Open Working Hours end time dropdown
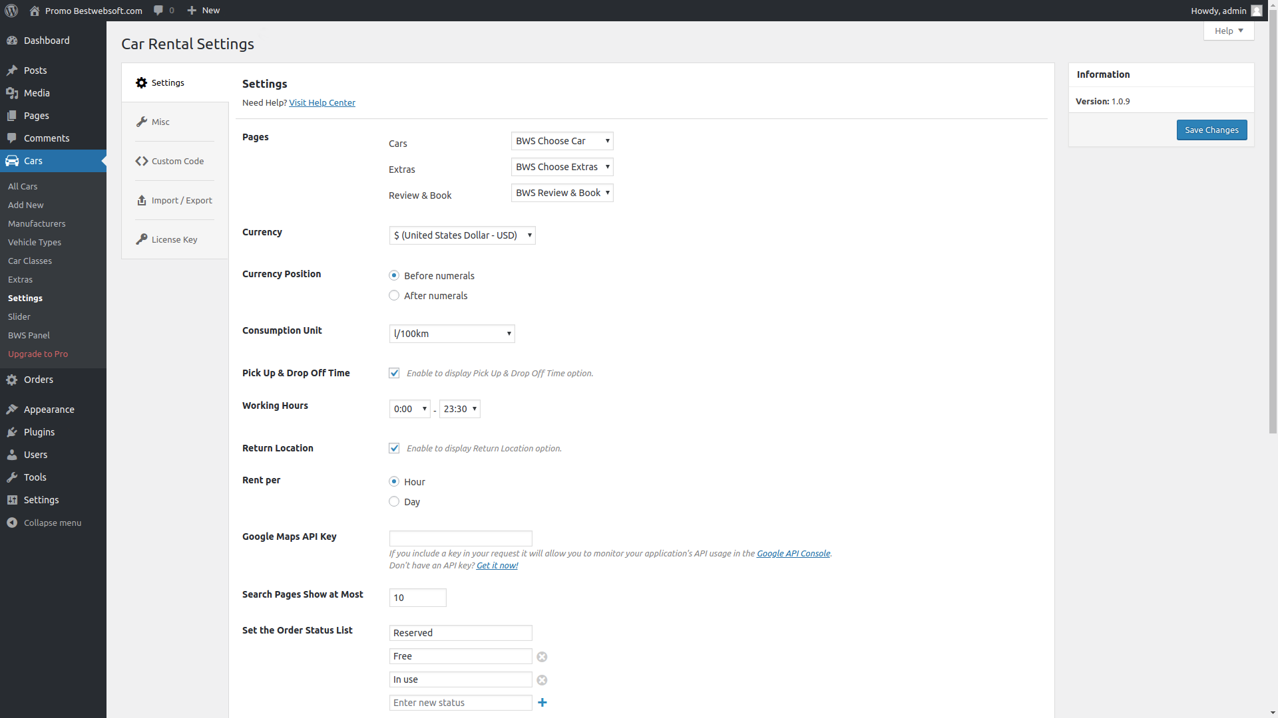Screen dimensions: 1278x718 tap(459, 409)
